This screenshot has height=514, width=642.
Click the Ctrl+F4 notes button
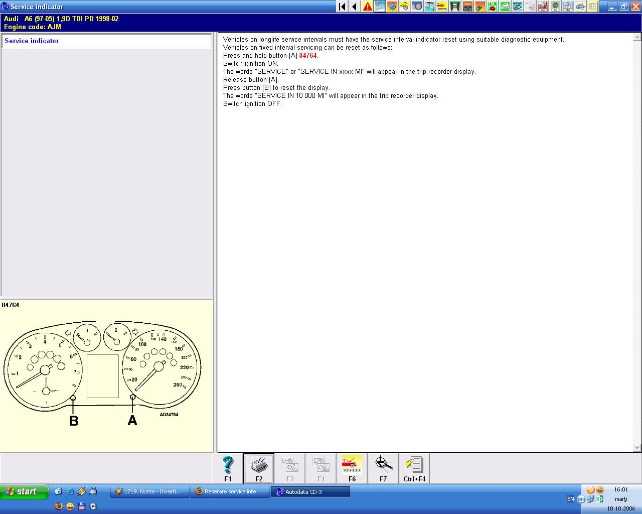[414, 468]
